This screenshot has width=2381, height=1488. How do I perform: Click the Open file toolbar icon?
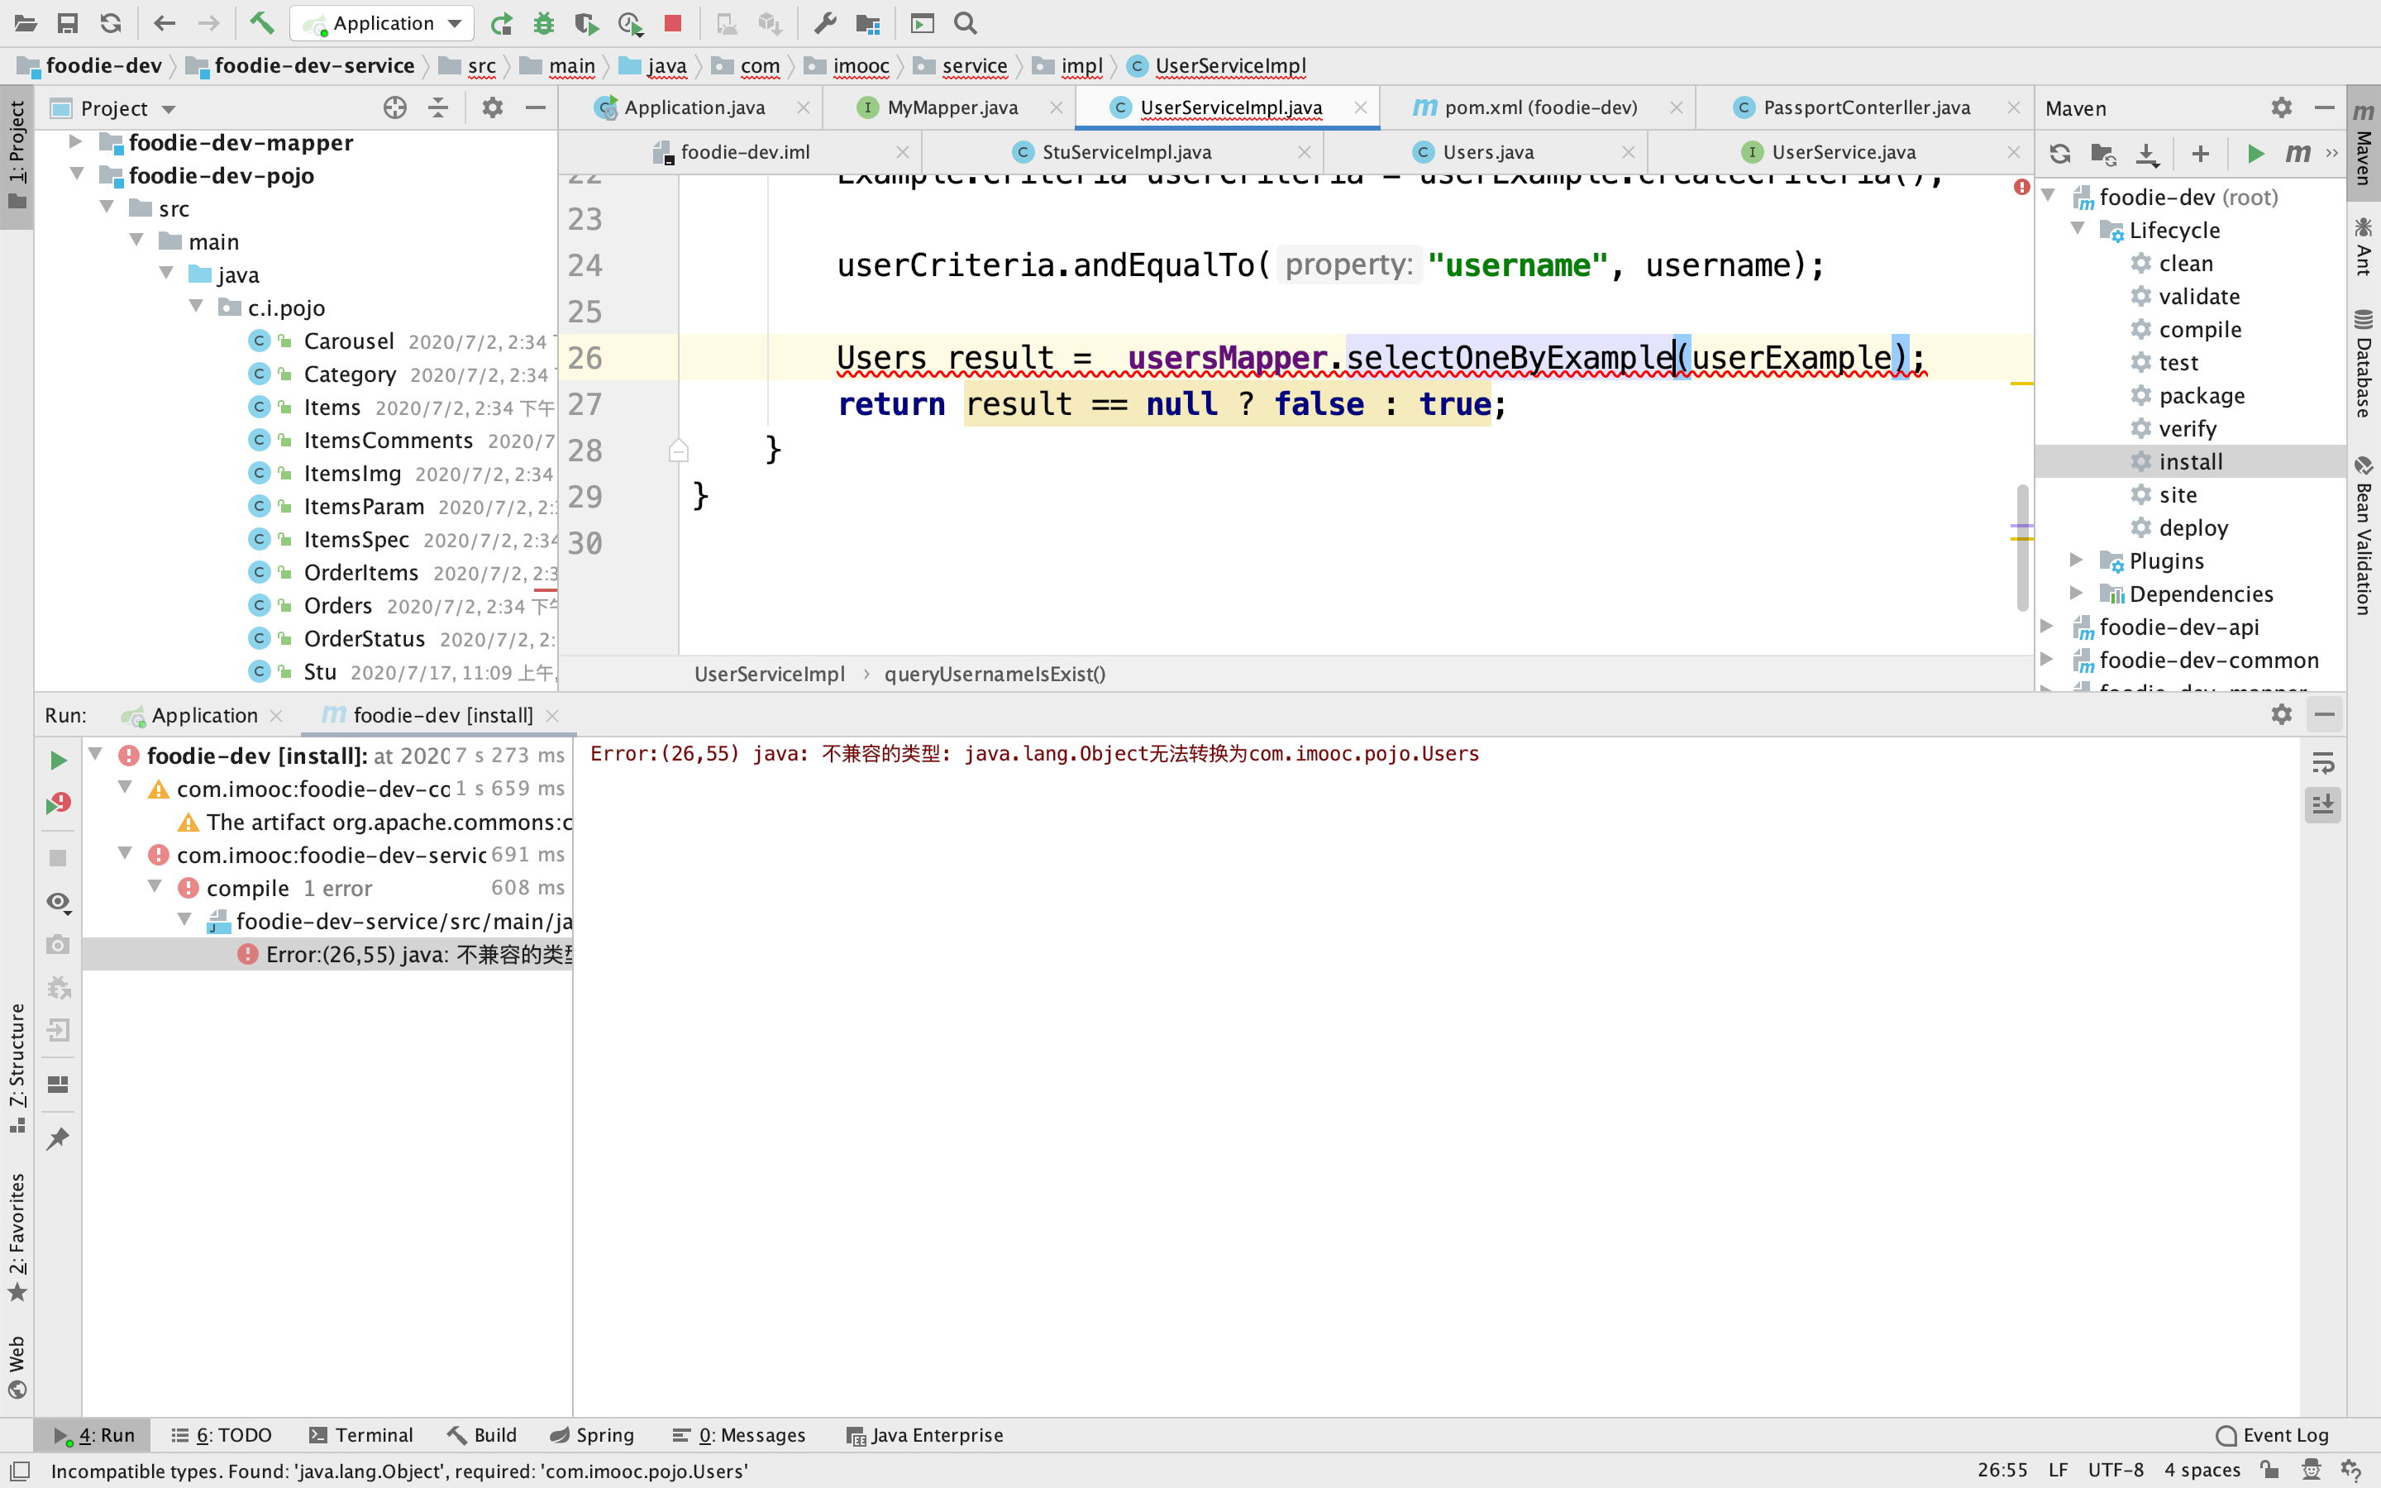(26, 22)
